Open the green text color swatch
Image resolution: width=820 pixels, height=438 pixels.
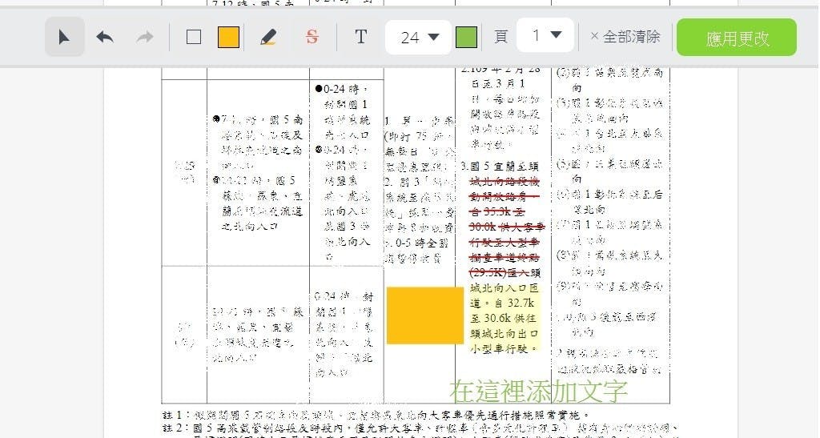[x=467, y=37]
